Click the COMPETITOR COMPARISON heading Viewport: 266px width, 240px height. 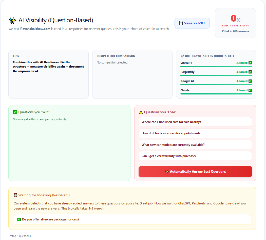click(116, 56)
